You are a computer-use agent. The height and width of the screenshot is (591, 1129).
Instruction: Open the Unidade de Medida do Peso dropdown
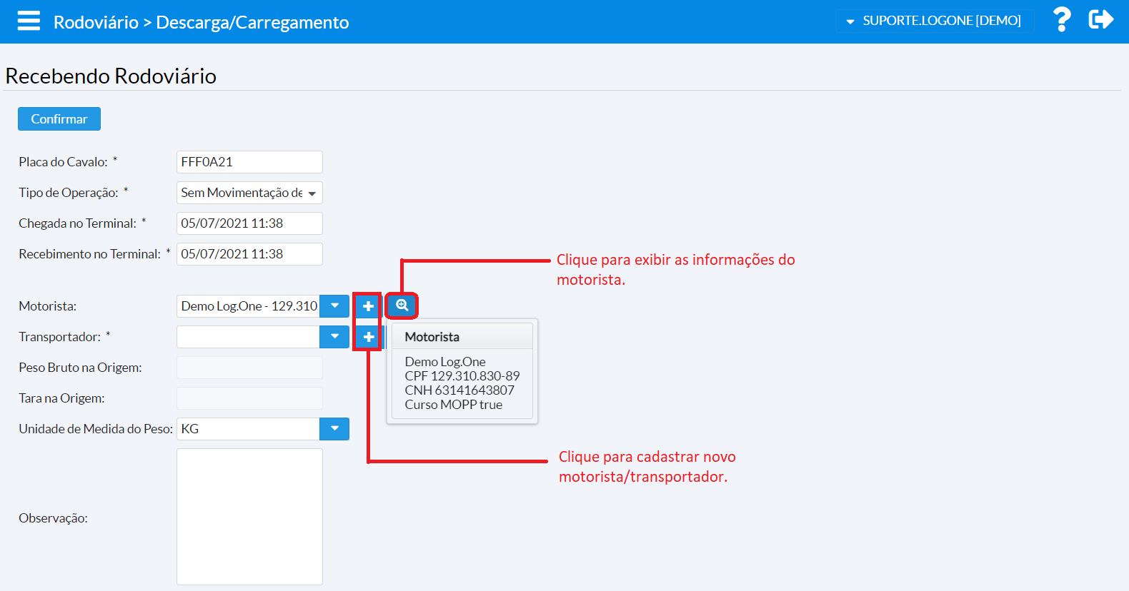[334, 429]
